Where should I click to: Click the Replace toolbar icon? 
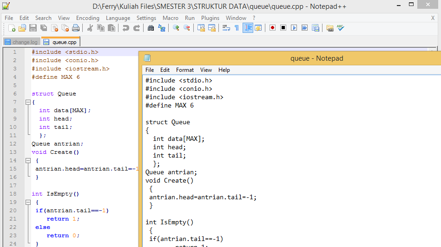[x=162, y=28]
